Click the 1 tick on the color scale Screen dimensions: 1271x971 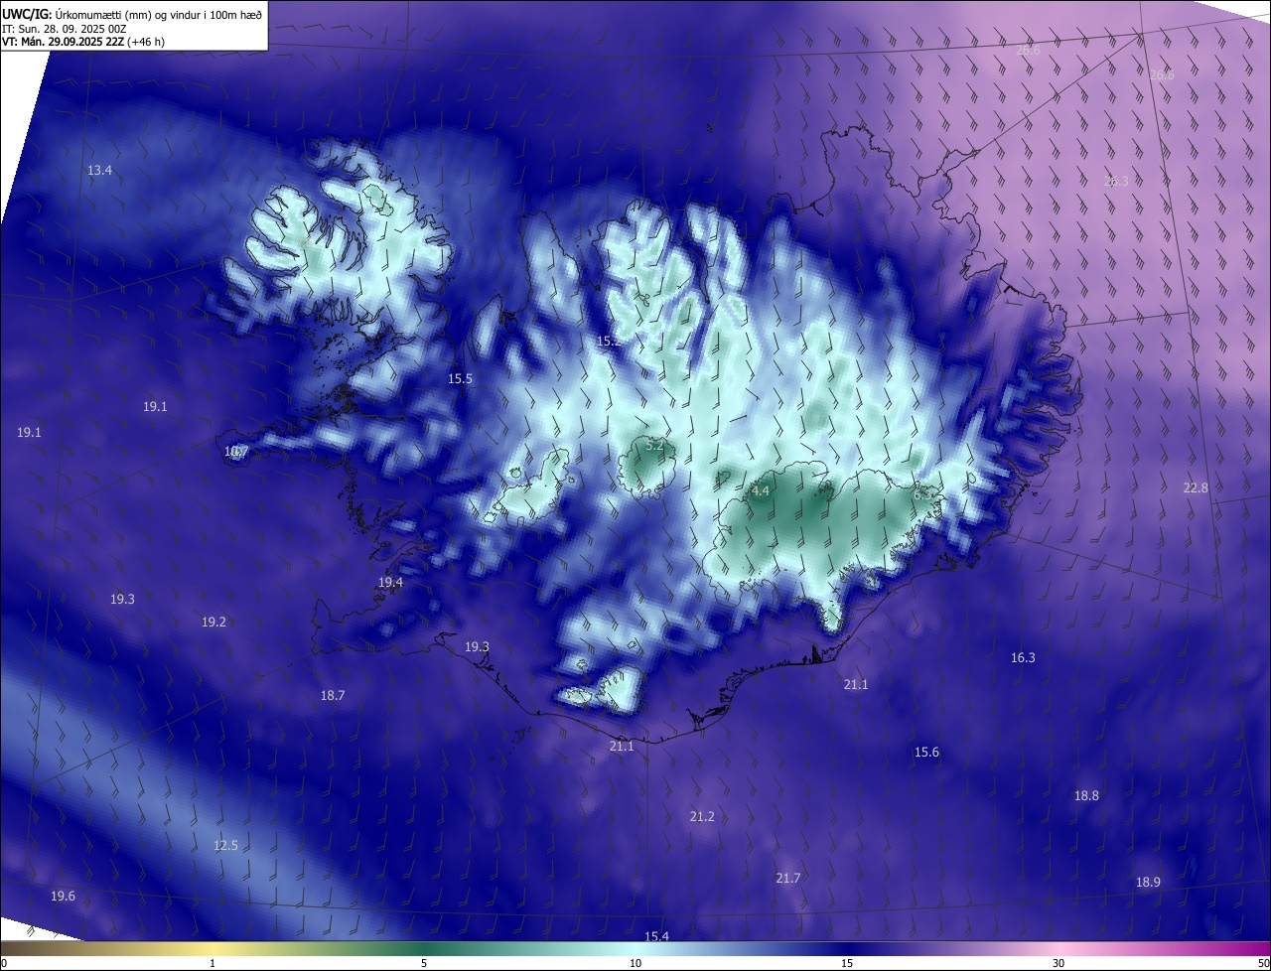coord(212,963)
